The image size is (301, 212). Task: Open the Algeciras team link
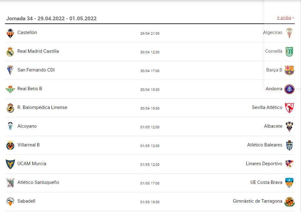(x=273, y=32)
